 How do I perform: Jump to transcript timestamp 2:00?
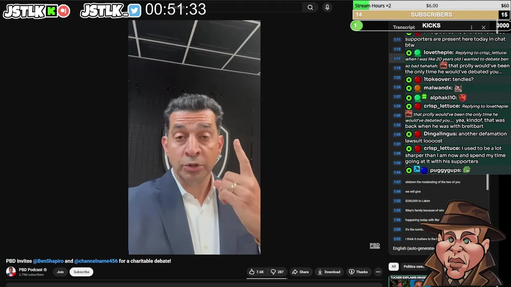coord(397,230)
